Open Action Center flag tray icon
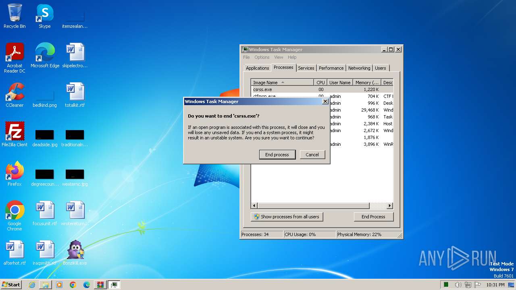The height and width of the screenshot is (290, 516). point(477,285)
